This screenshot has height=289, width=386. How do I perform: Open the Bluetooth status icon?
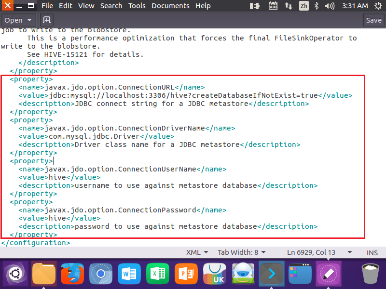(x=316, y=6)
